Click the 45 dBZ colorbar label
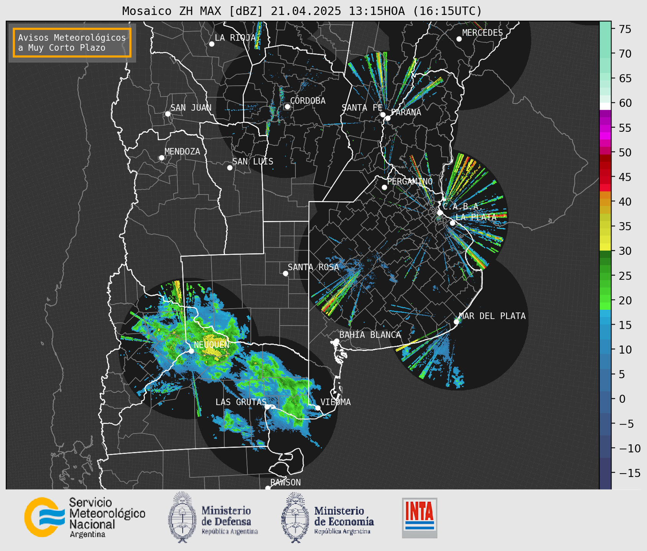Image resolution: width=647 pixels, height=551 pixels. coord(625,177)
